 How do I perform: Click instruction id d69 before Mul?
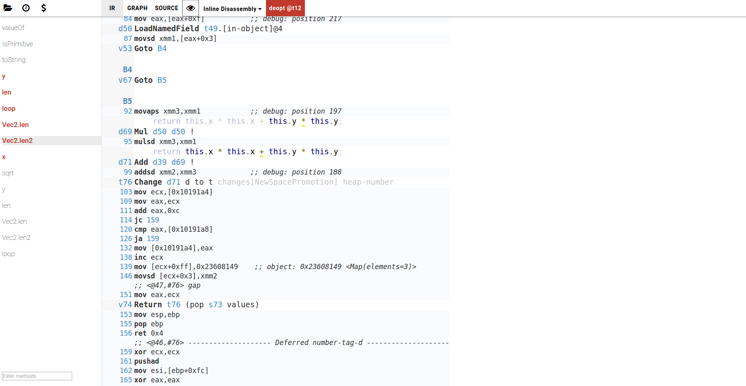coord(125,132)
